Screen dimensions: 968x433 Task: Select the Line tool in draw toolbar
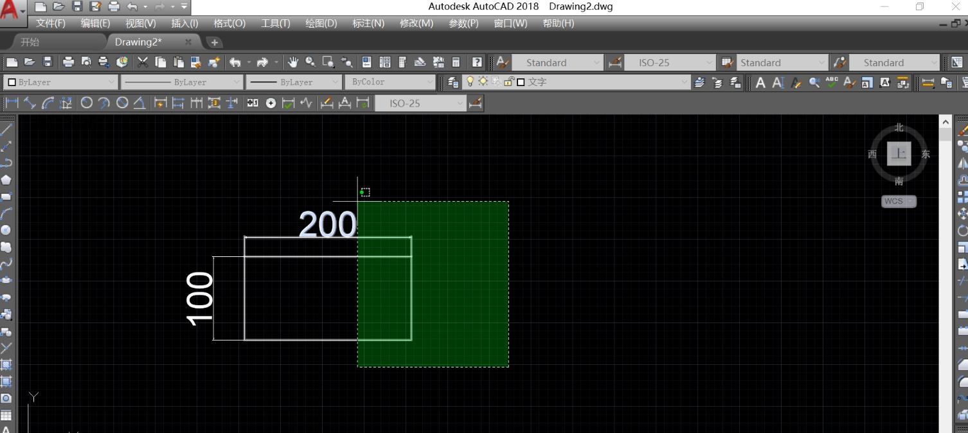tap(6, 129)
